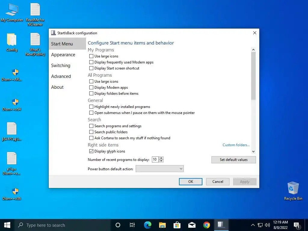Click scrollbar up arrow in settings list

point(253,50)
